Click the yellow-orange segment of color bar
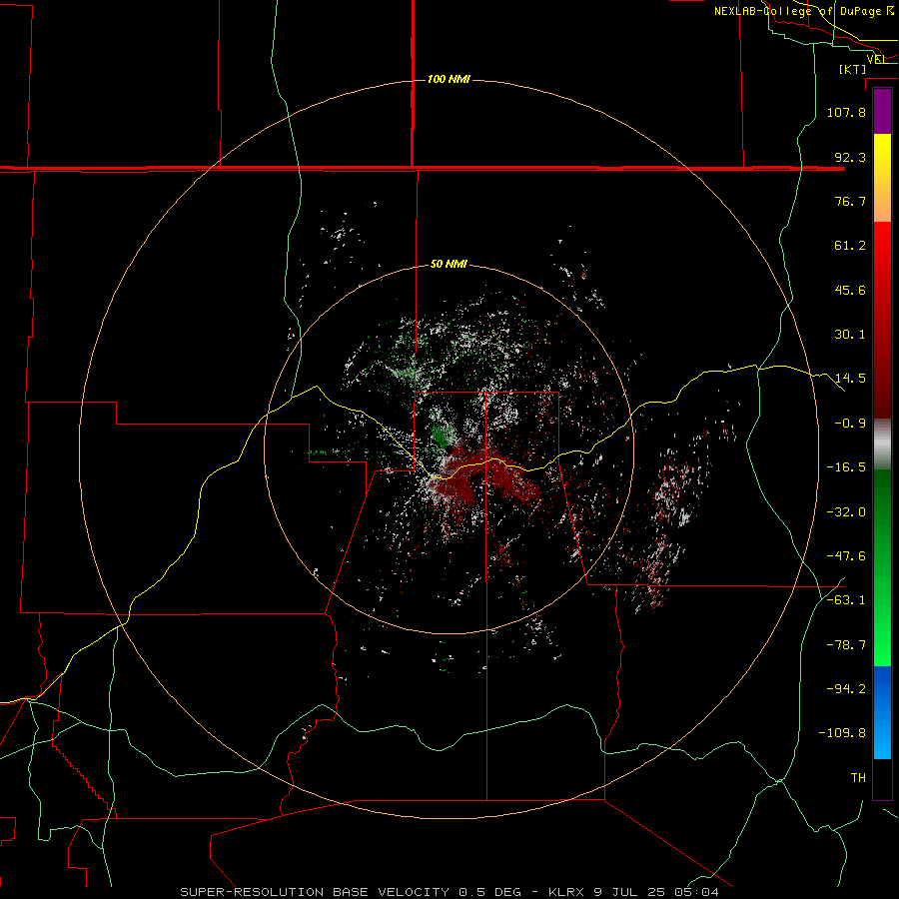Image resolution: width=899 pixels, height=899 pixels. [882, 178]
